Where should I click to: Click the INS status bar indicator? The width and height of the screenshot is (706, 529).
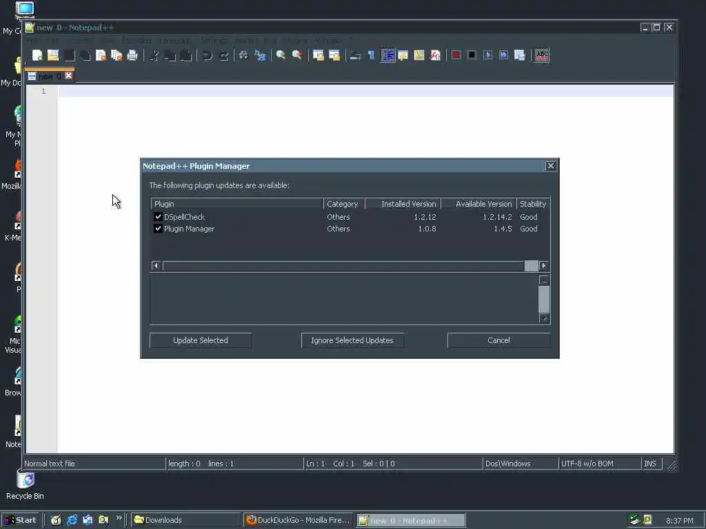point(651,464)
